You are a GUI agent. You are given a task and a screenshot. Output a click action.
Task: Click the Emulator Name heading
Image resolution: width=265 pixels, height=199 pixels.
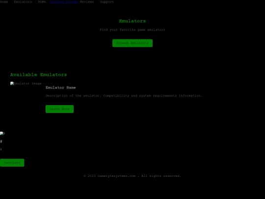click(x=60, y=87)
